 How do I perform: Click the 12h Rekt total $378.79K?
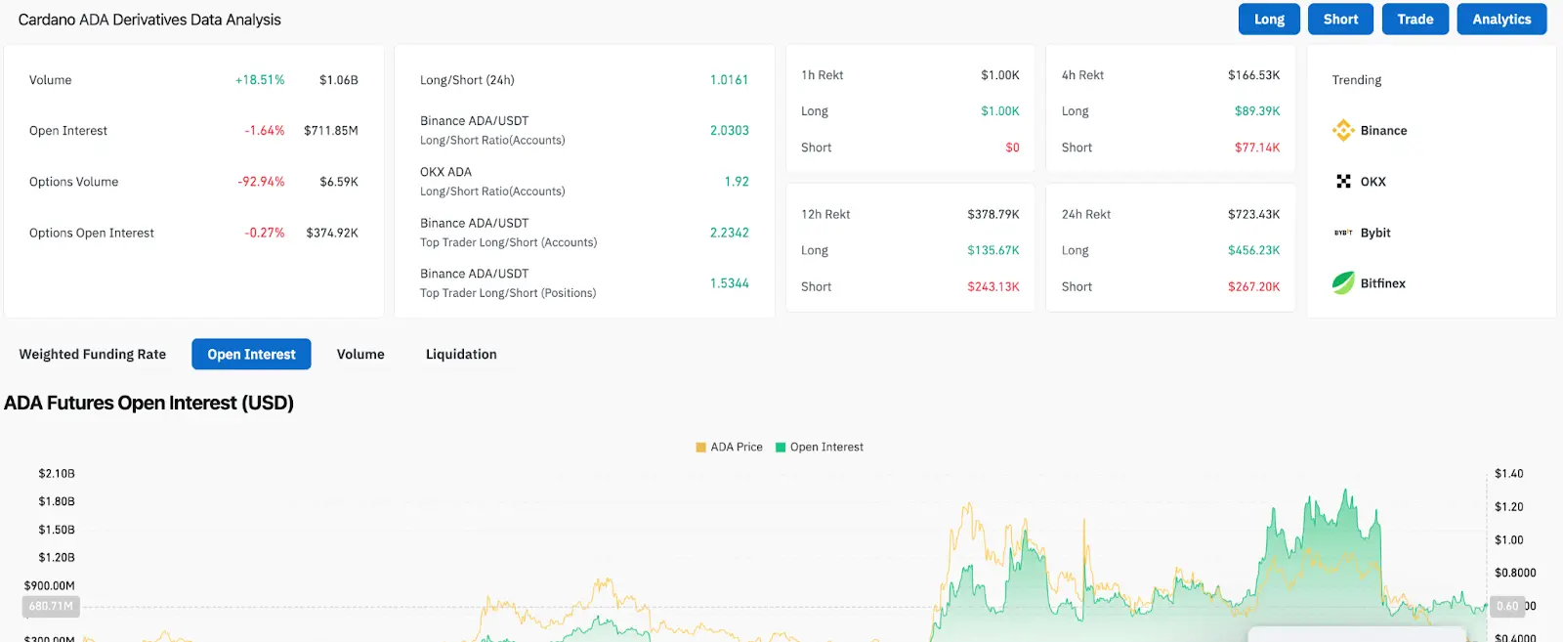tap(993, 214)
